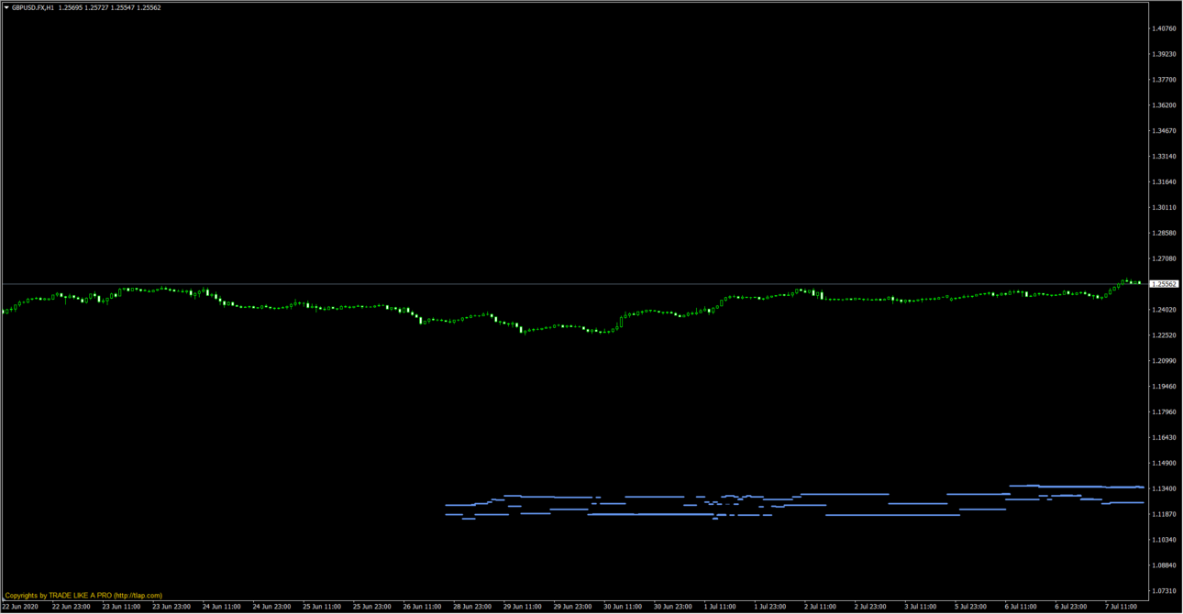Click price level 1.39230 on the axis
Screen dimensions: 1183x614
(1165, 54)
